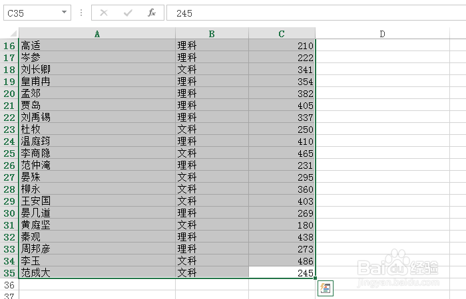Click score cell 341
Screen dimensions: 466x299
click(282, 69)
